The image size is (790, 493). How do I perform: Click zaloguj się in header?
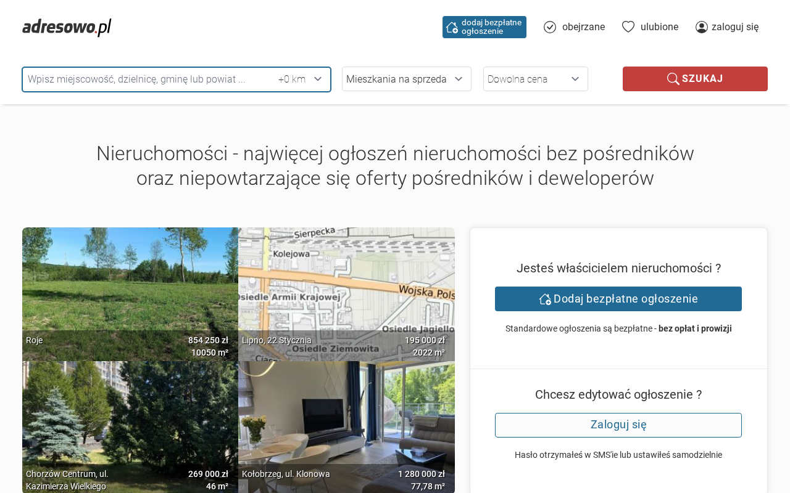click(735, 27)
